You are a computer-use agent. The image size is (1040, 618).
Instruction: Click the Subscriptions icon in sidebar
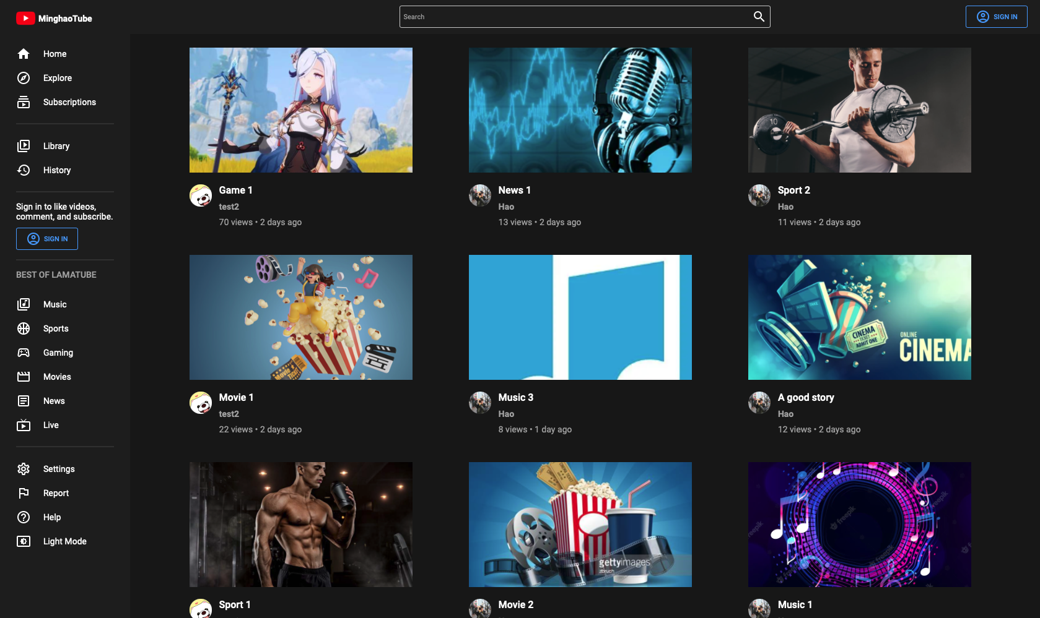coord(24,102)
